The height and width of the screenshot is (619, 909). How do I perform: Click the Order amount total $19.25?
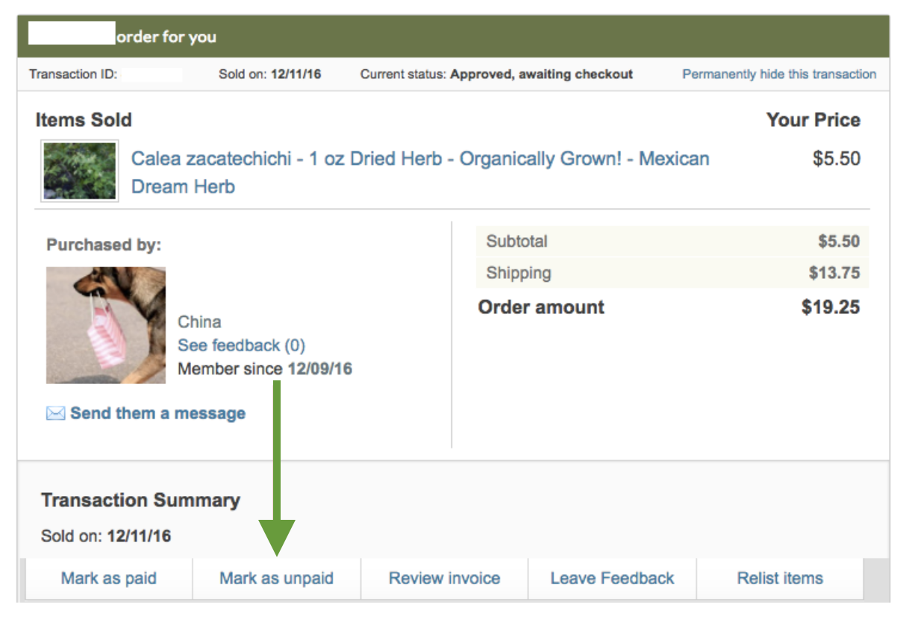[831, 307]
